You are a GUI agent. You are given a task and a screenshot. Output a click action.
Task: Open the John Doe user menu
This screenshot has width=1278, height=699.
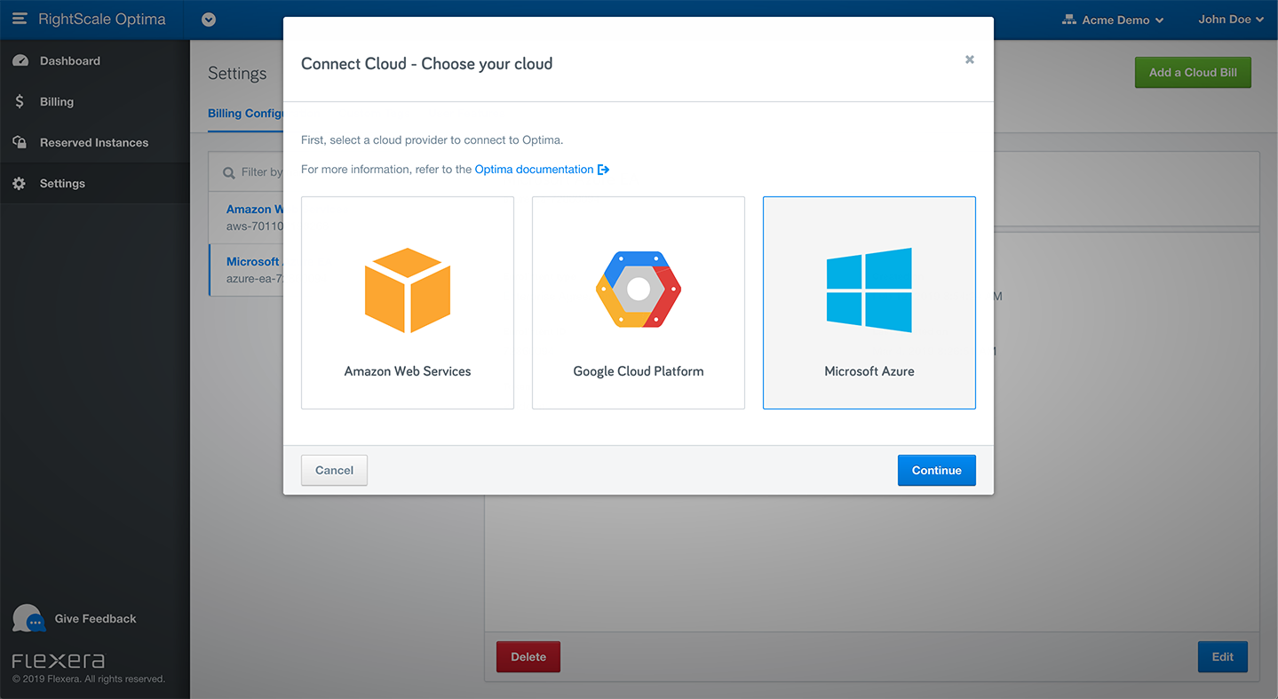[1231, 20]
